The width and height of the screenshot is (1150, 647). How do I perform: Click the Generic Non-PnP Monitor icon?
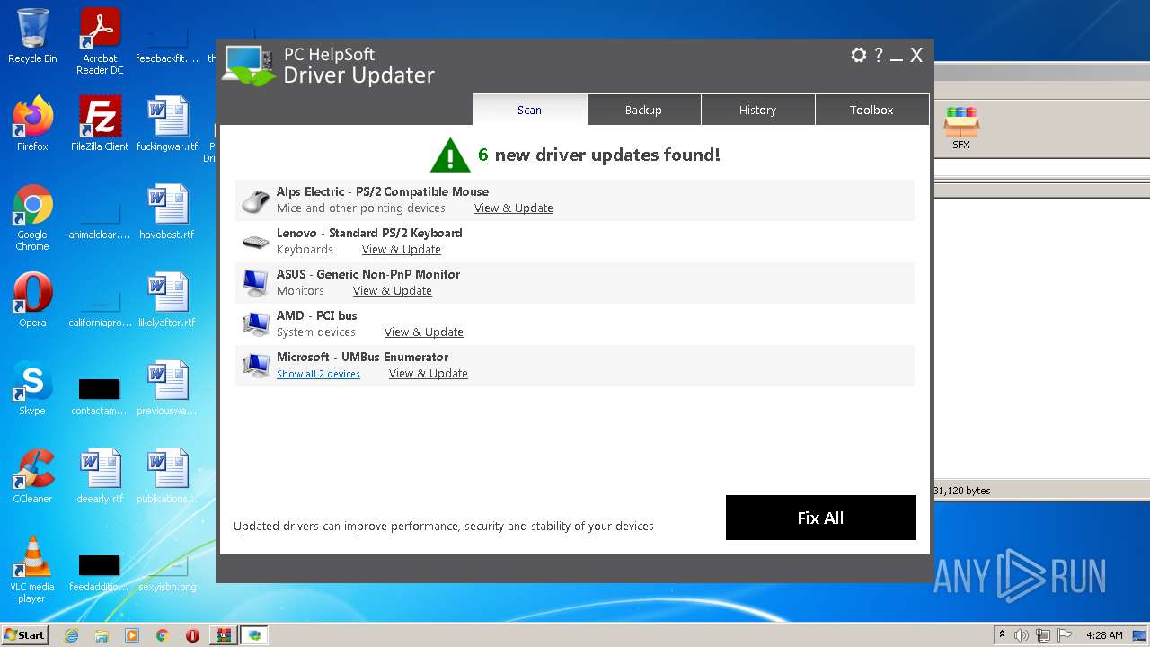256,283
